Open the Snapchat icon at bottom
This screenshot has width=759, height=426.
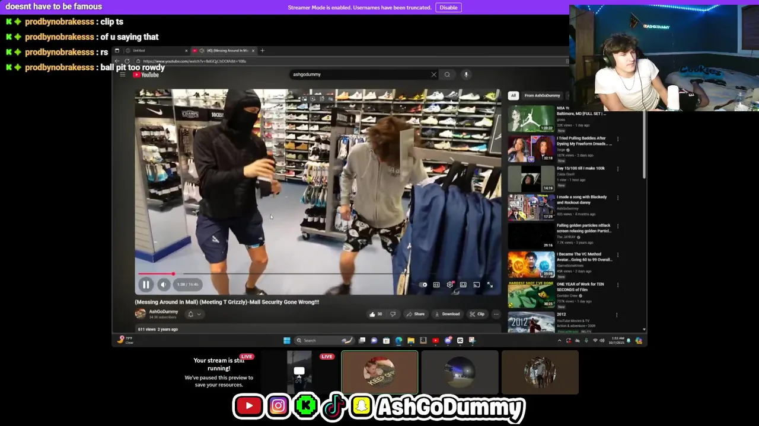click(361, 406)
